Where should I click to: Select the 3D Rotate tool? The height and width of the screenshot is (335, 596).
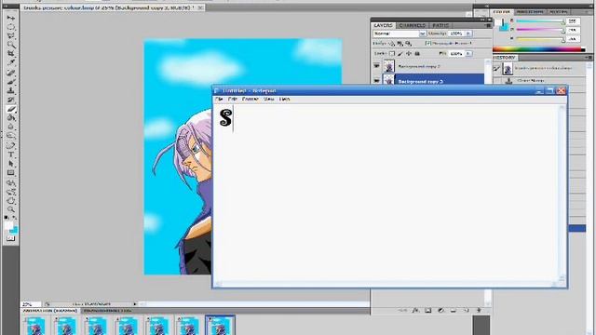tap(11, 182)
